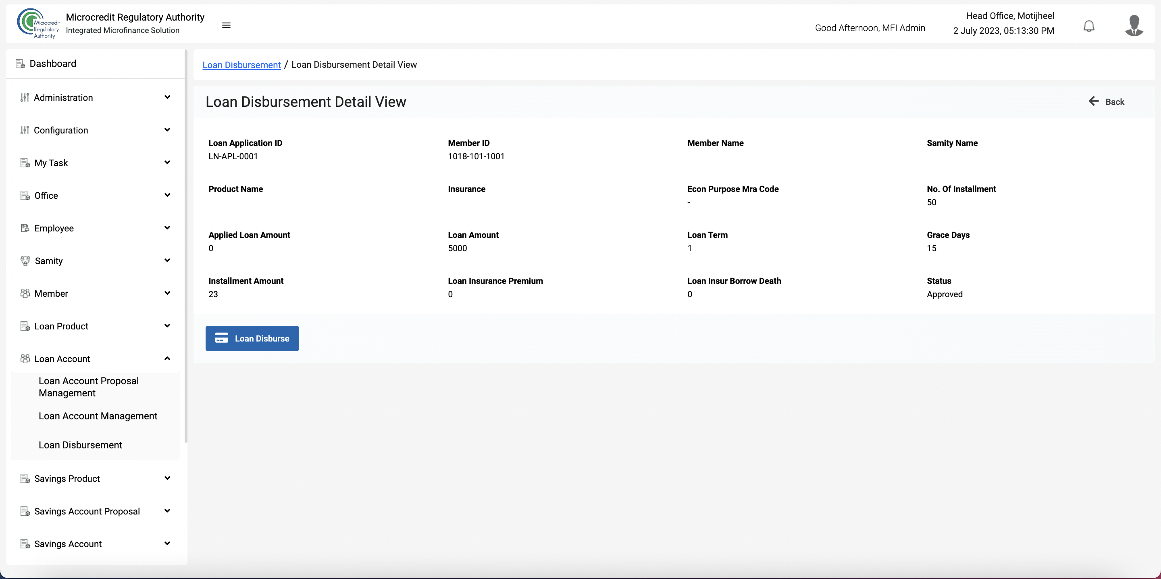Click the No. Of Installment 50 value
The height and width of the screenshot is (579, 1161).
931,202
